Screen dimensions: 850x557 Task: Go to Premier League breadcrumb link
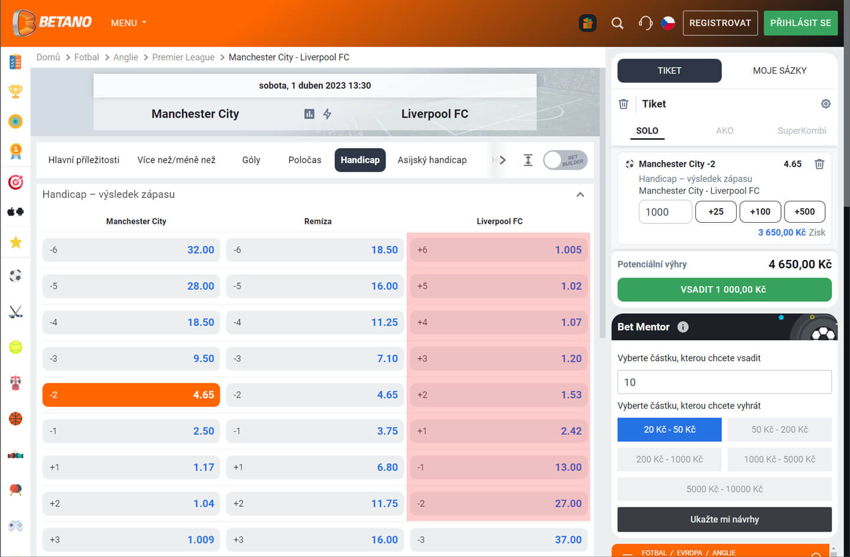[183, 57]
